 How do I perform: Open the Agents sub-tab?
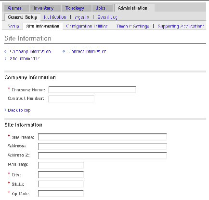point(82,17)
